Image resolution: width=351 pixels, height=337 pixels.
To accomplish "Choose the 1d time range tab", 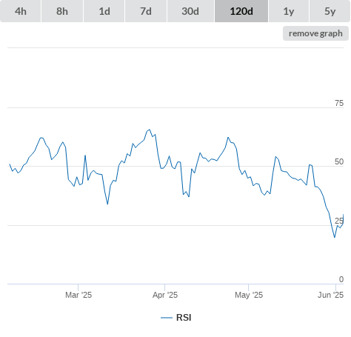I will 104,11.
